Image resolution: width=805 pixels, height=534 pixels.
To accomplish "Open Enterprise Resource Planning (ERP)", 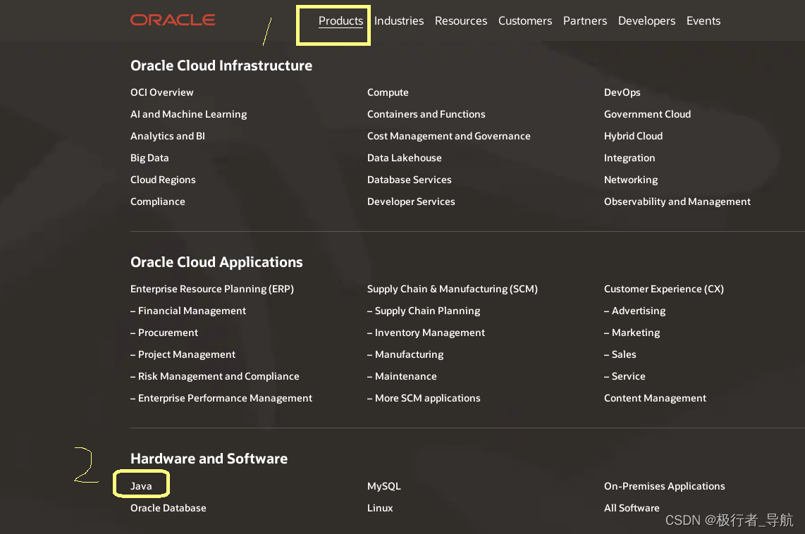I will [212, 289].
